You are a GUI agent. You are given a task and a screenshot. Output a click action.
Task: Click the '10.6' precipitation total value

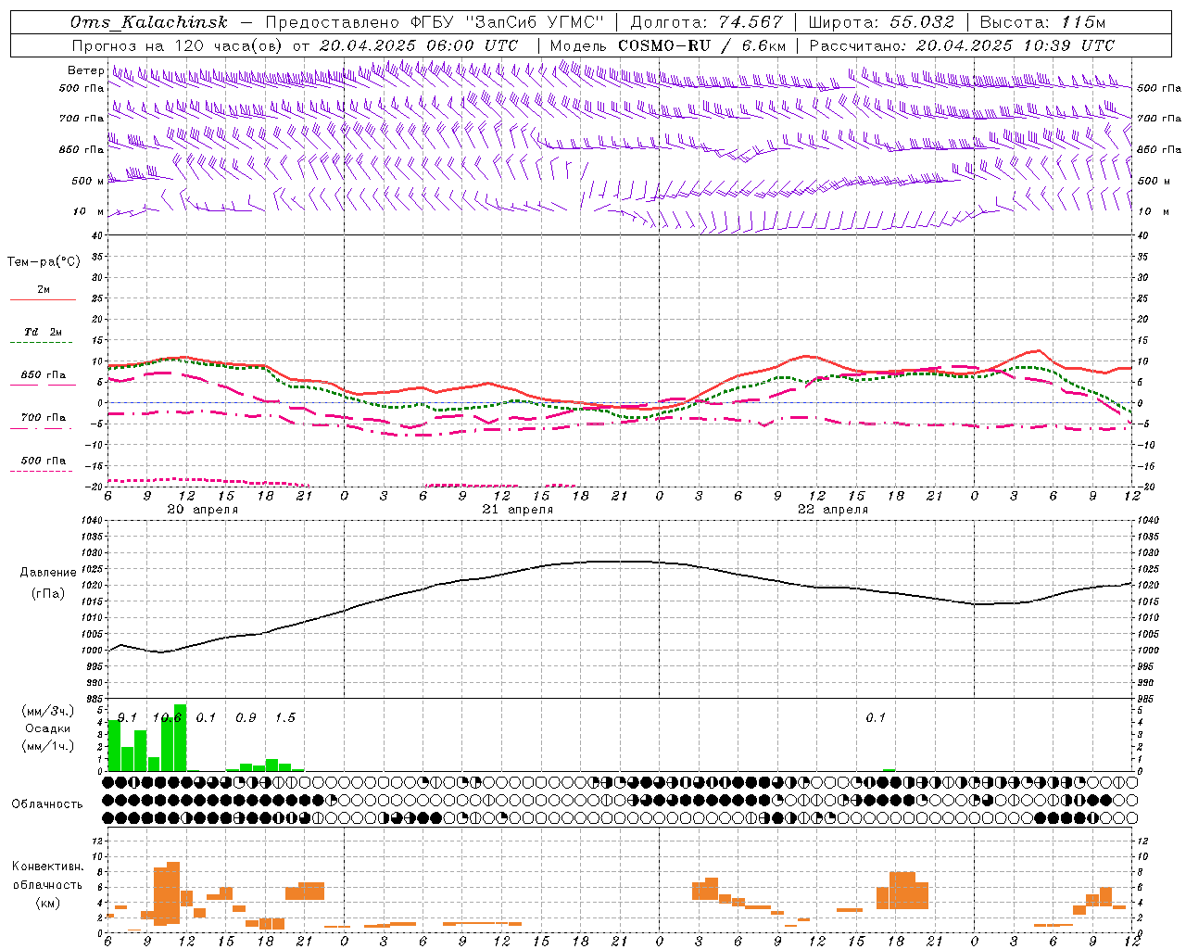[167, 717]
